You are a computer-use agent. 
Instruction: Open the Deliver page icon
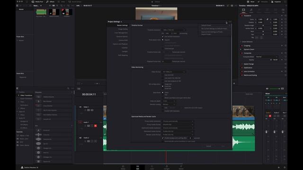coord(181,167)
